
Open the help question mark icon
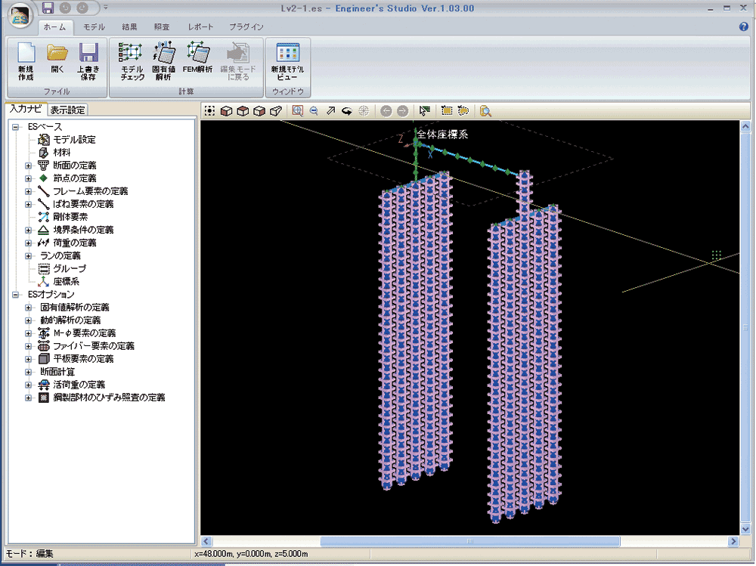click(743, 27)
